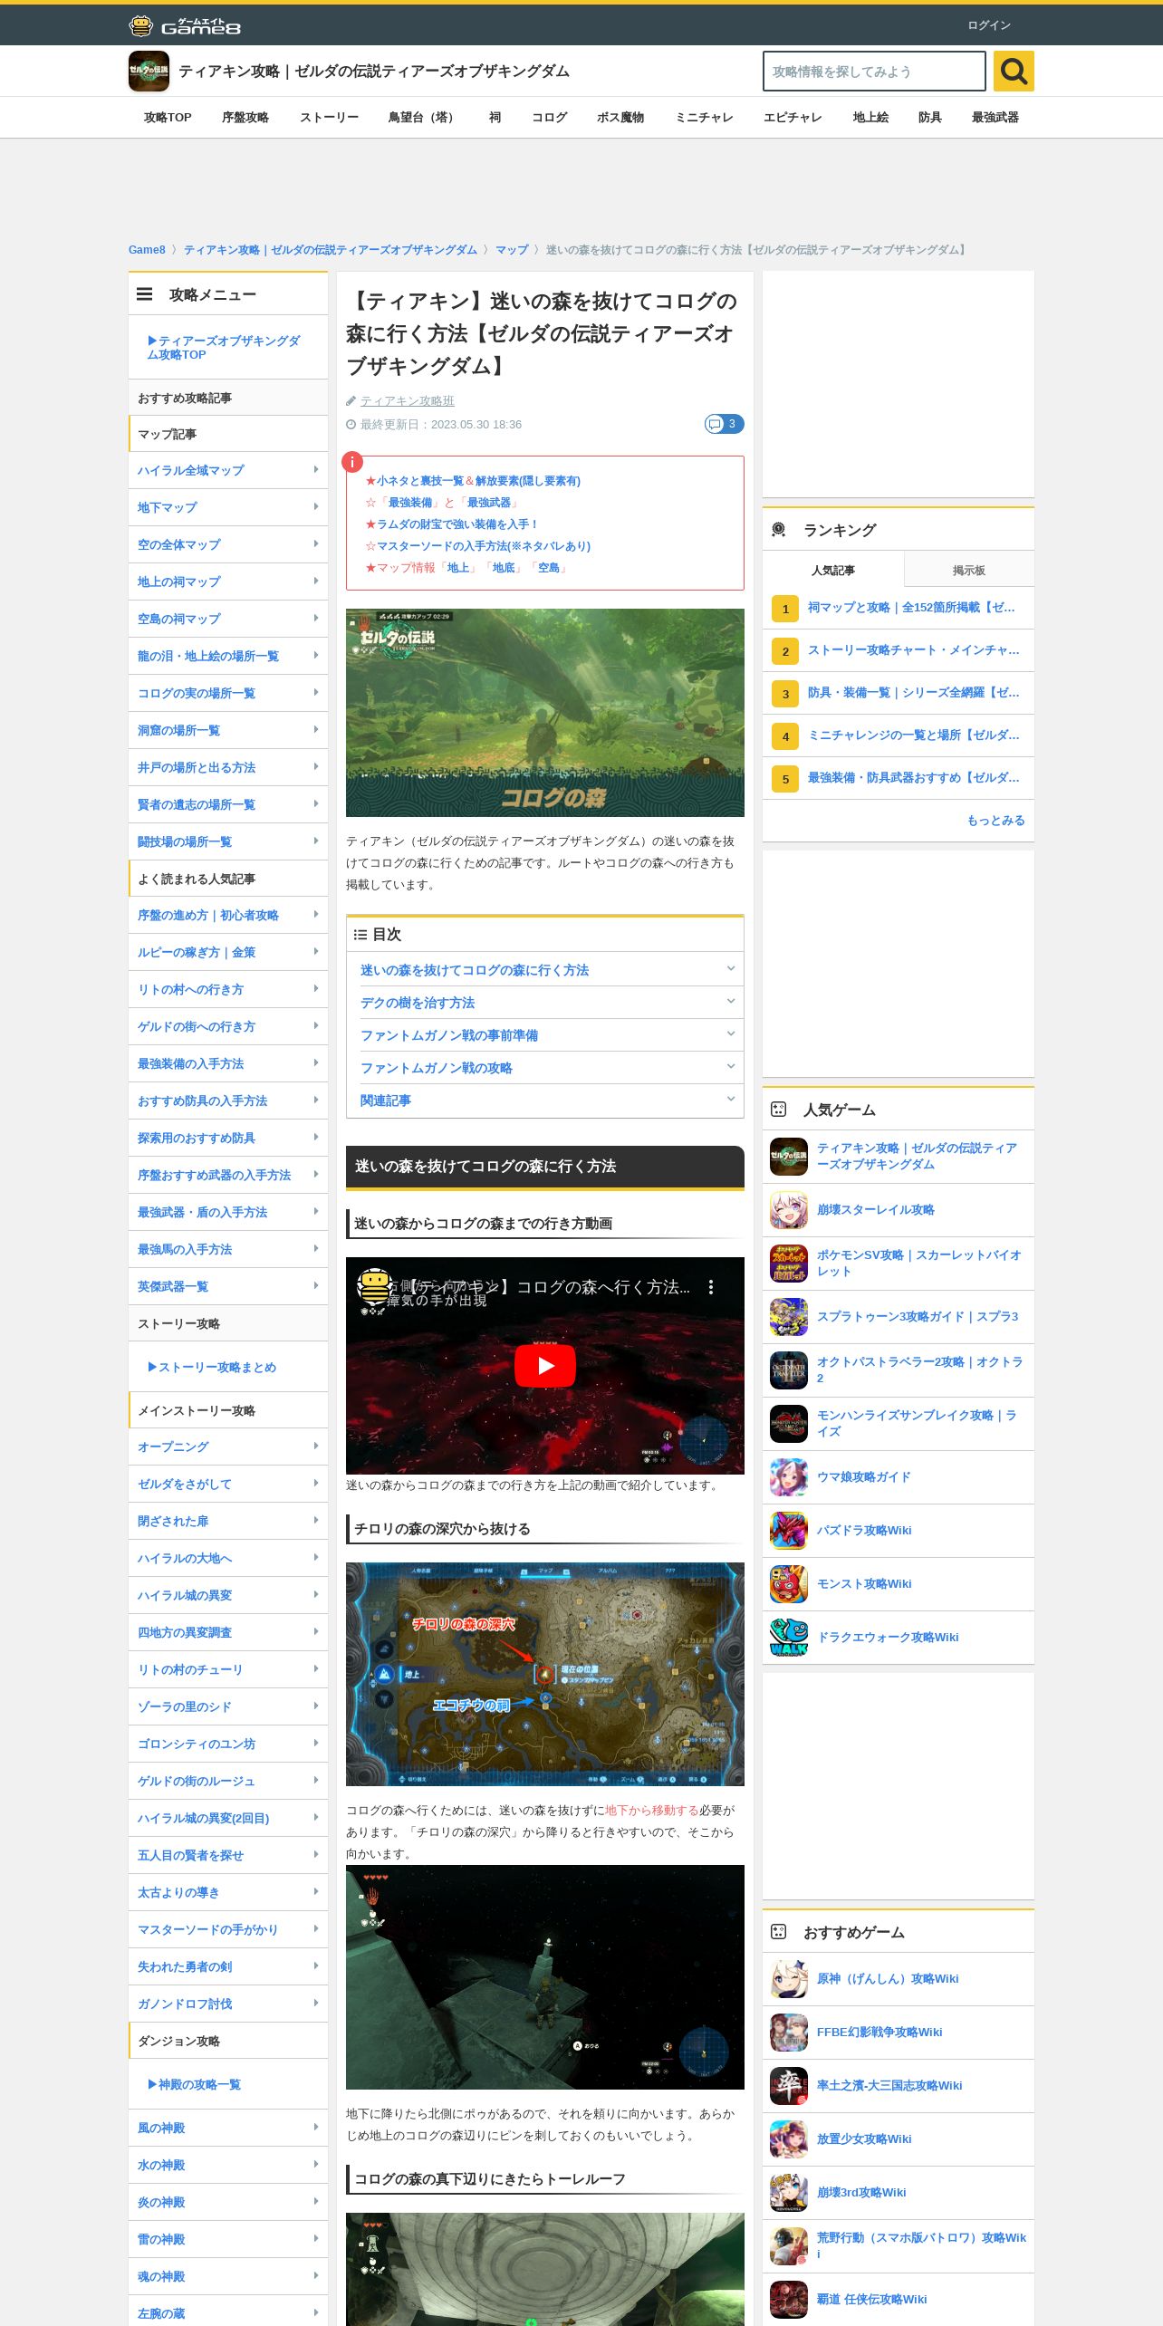
Task: Click the モンスト攻略Wiki game icon
Action: point(789,1584)
